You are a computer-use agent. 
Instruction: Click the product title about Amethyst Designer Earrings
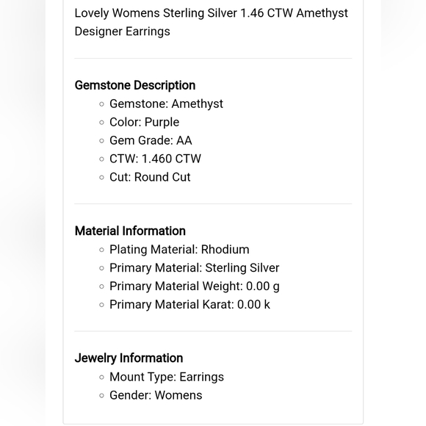click(211, 22)
